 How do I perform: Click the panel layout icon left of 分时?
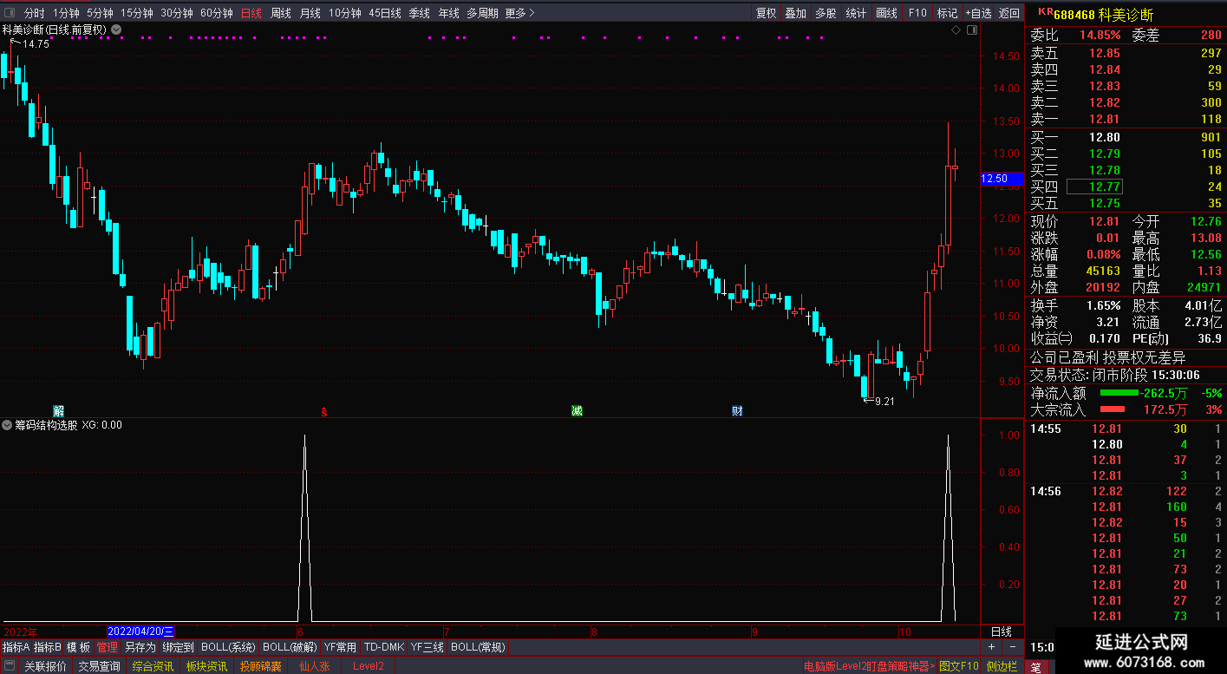(x=10, y=13)
